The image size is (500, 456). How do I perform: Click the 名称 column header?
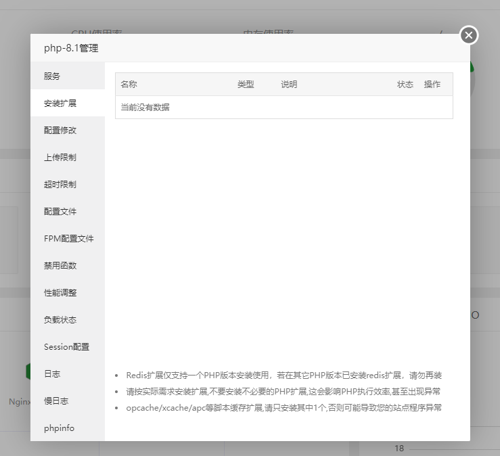[x=129, y=84]
